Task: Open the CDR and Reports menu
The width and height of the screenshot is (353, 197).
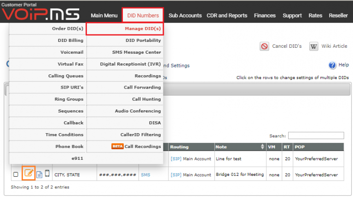Action: pos(227,16)
